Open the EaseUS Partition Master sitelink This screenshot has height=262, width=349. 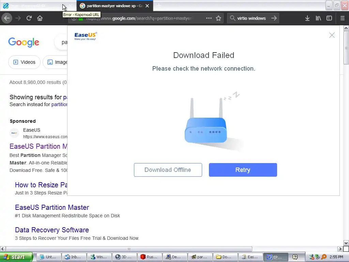pos(52,207)
